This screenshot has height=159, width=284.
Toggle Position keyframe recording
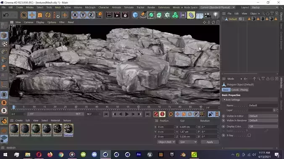(177, 114)
